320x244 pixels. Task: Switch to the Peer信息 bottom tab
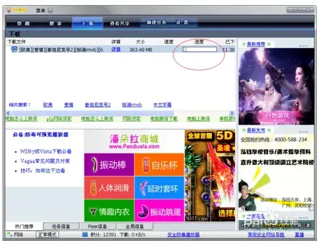pyautogui.click(x=97, y=226)
